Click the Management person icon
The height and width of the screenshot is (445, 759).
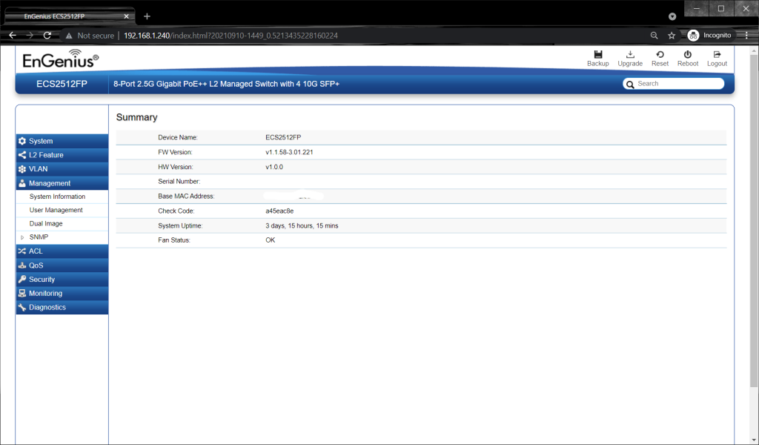(x=21, y=183)
